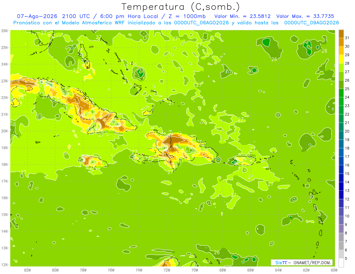Click the latitude axis label "20N"
Screen dimensions: 355x274
tap(4, 131)
